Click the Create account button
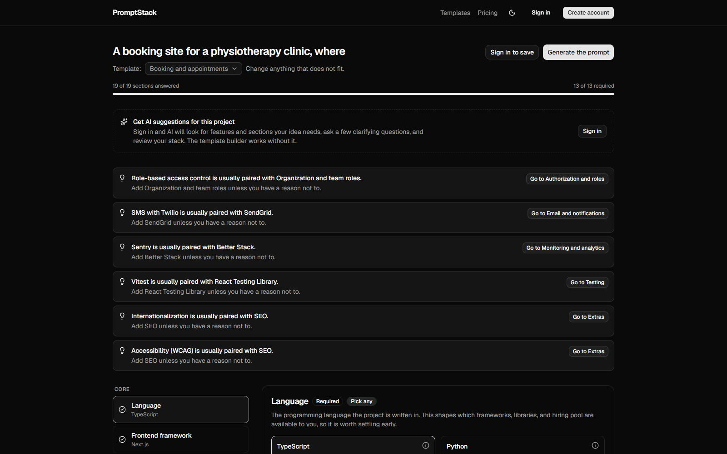This screenshot has width=727, height=454. 588,13
